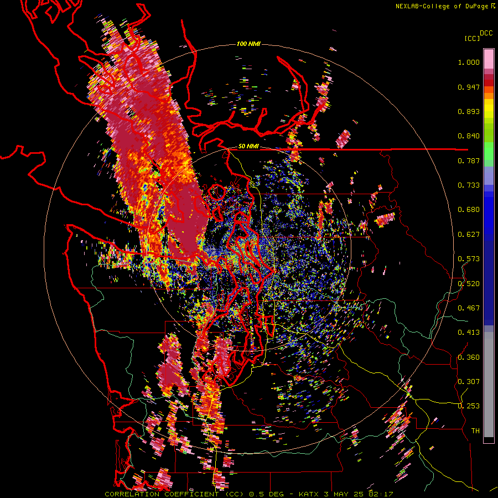Click the DCC label above the color scale
The height and width of the screenshot is (498, 498).
[x=486, y=33]
